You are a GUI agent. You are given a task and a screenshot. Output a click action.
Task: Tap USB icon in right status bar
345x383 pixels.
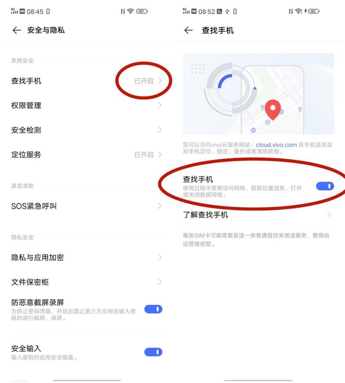click(227, 11)
